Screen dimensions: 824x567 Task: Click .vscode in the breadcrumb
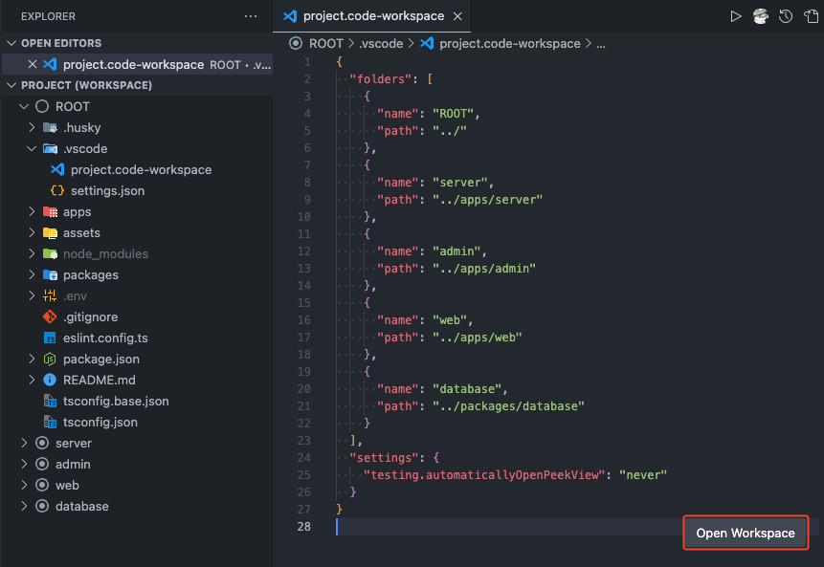[x=381, y=44]
